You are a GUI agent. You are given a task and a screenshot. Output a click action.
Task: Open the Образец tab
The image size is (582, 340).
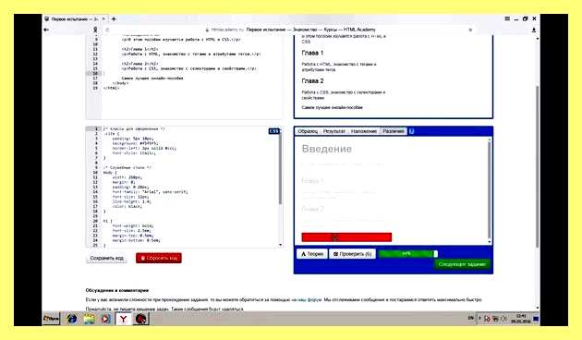pyautogui.click(x=308, y=131)
